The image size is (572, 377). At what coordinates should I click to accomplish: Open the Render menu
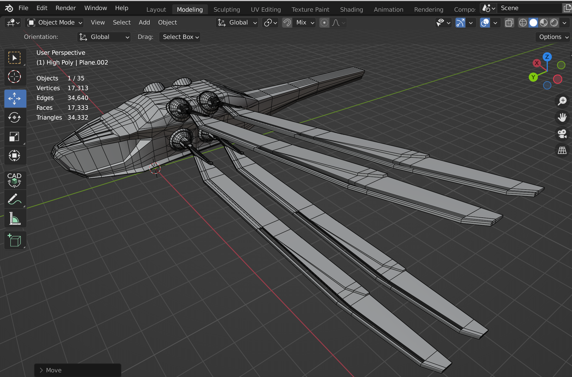(66, 8)
